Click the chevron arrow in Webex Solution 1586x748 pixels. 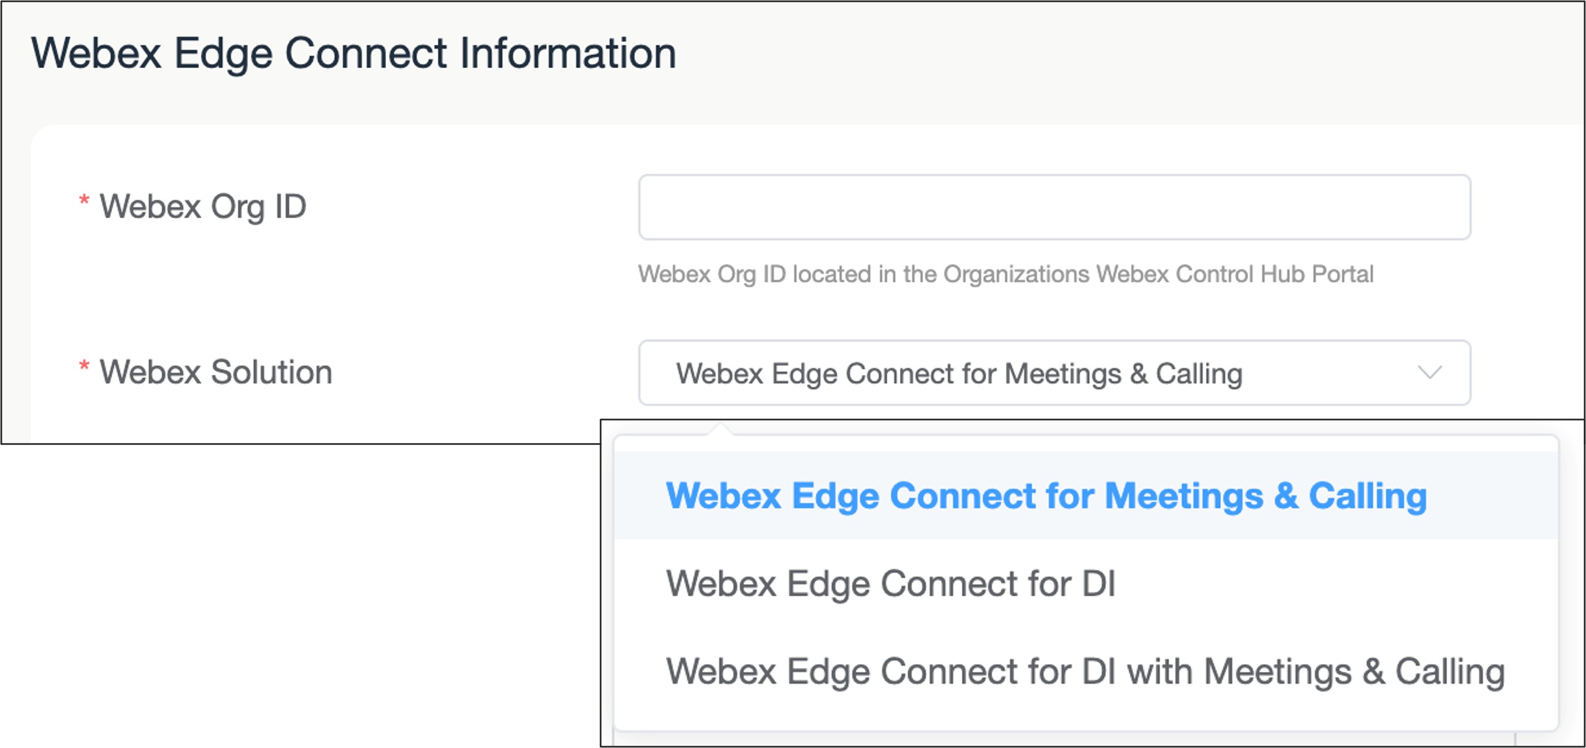click(x=1430, y=373)
